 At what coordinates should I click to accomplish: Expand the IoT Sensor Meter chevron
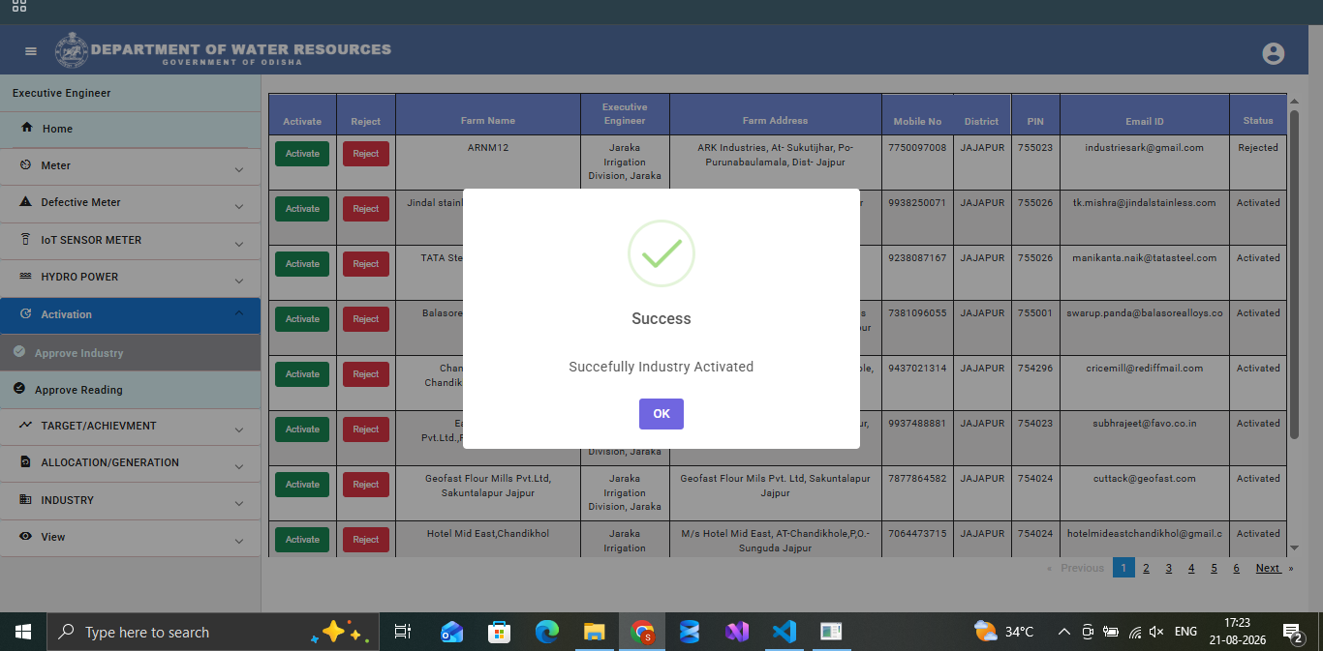point(239,244)
